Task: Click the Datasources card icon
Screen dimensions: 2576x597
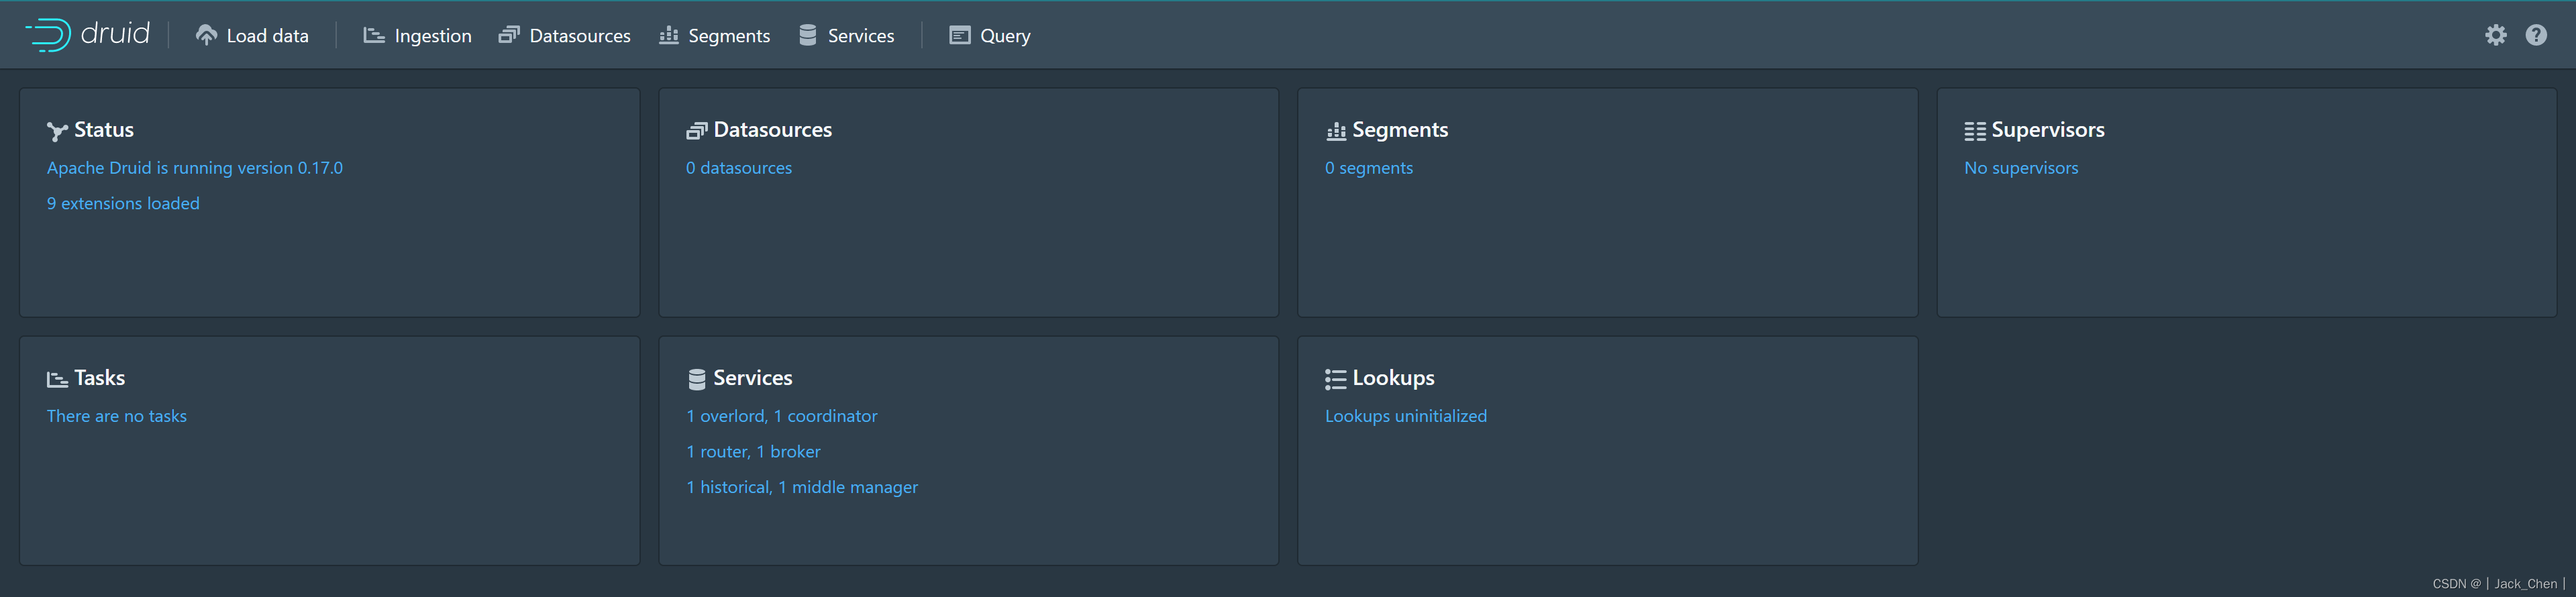Action: tap(697, 131)
